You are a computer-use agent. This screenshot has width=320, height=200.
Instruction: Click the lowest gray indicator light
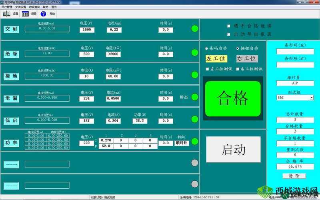pos(195,184)
